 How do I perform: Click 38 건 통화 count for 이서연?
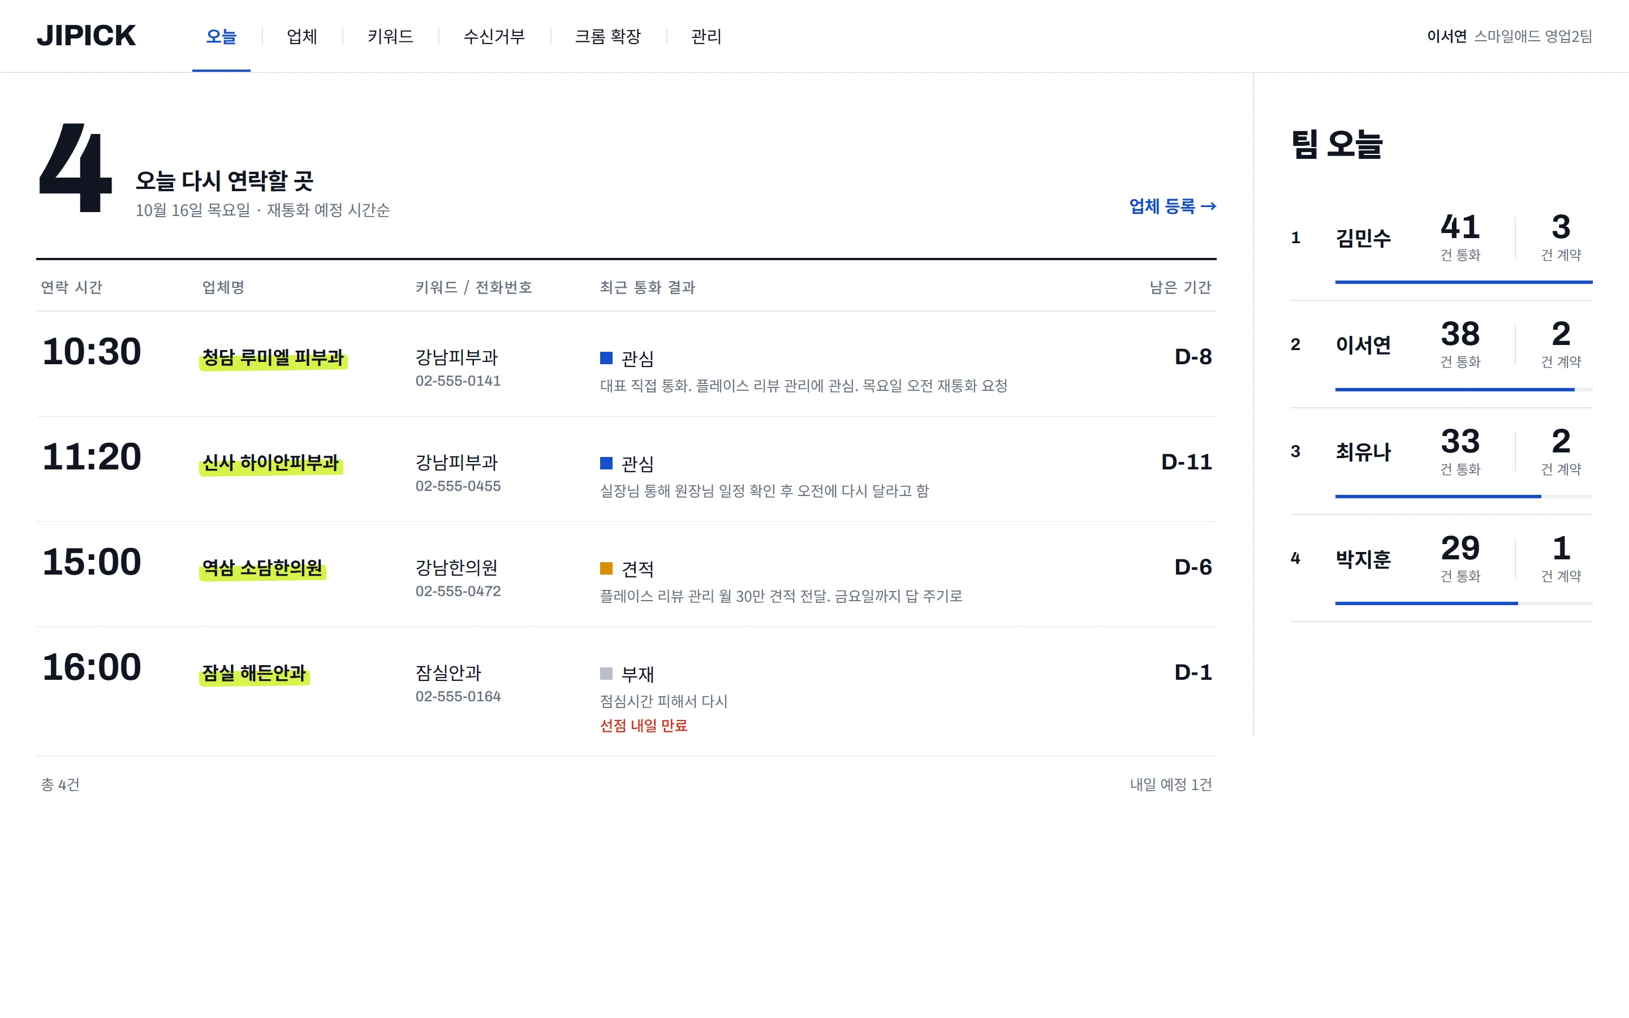coord(1460,345)
